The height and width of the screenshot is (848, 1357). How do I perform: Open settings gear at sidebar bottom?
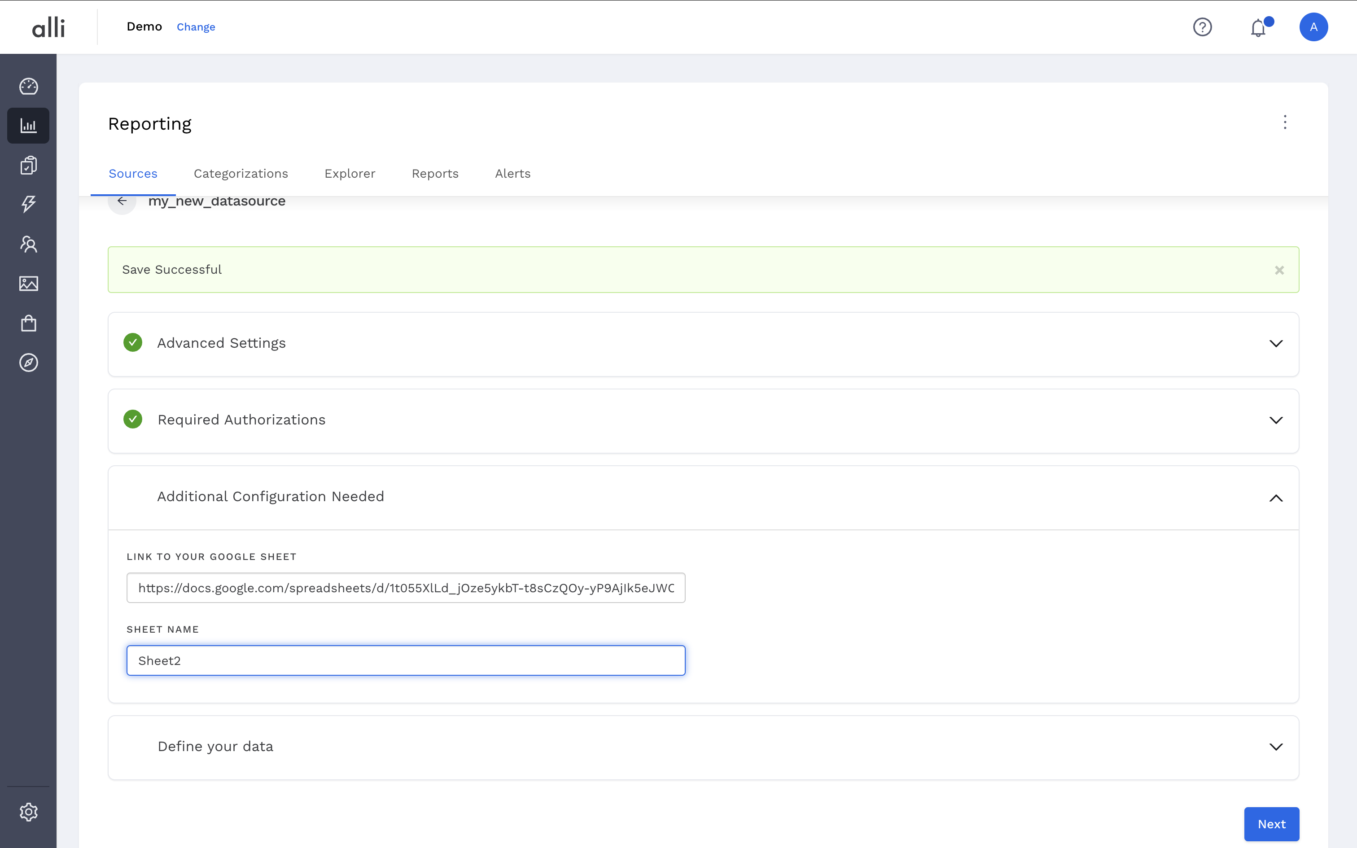click(x=29, y=812)
